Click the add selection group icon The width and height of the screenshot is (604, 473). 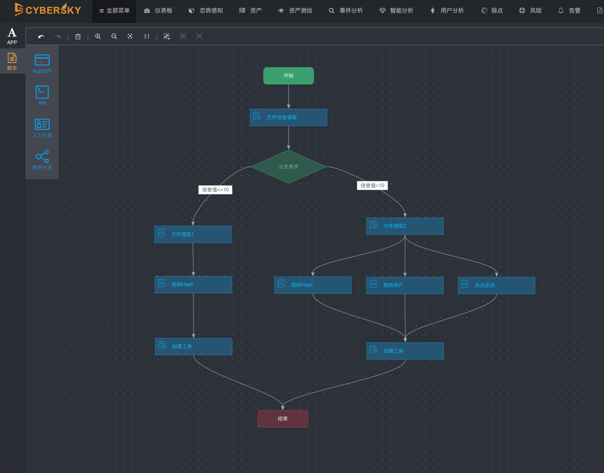167,37
